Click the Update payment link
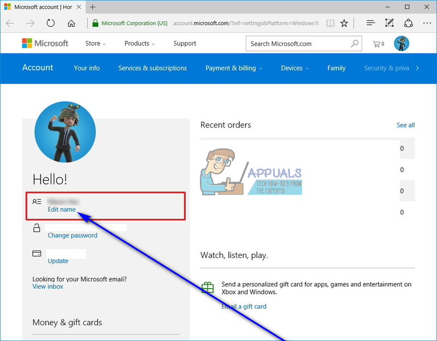Image resolution: width=437 pixels, height=341 pixels. (58, 261)
